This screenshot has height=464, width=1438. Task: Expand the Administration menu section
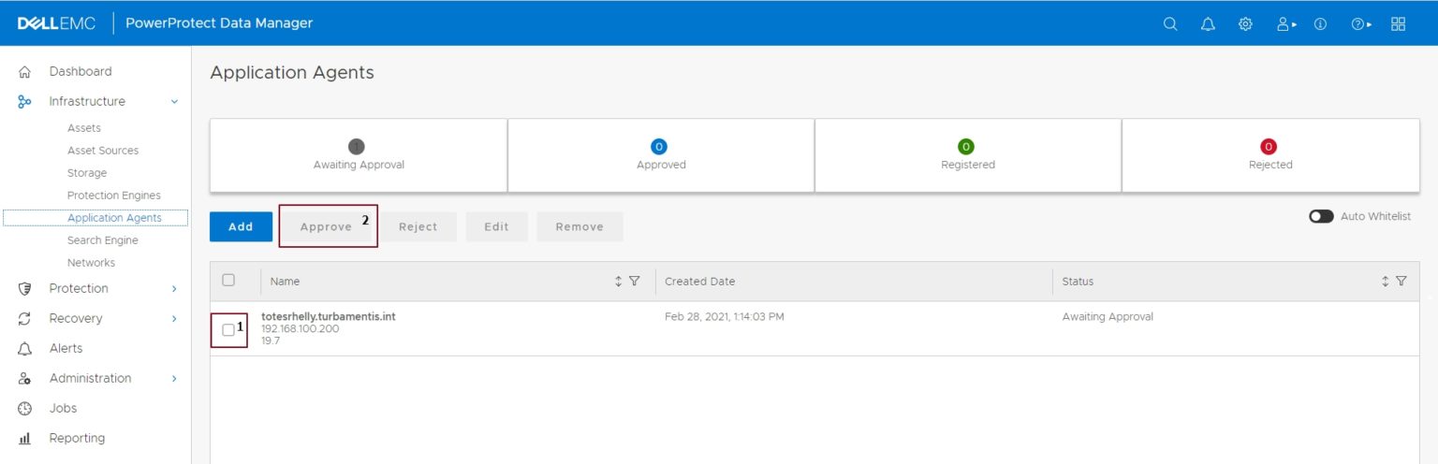174,378
